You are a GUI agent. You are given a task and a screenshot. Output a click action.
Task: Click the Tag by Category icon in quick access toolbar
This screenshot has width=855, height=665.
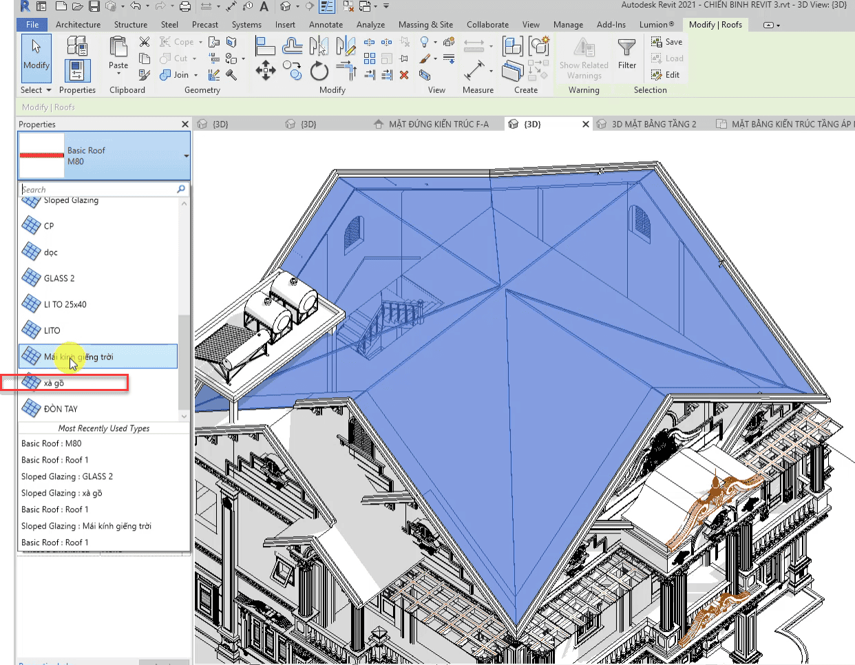pyautogui.click(x=247, y=6)
